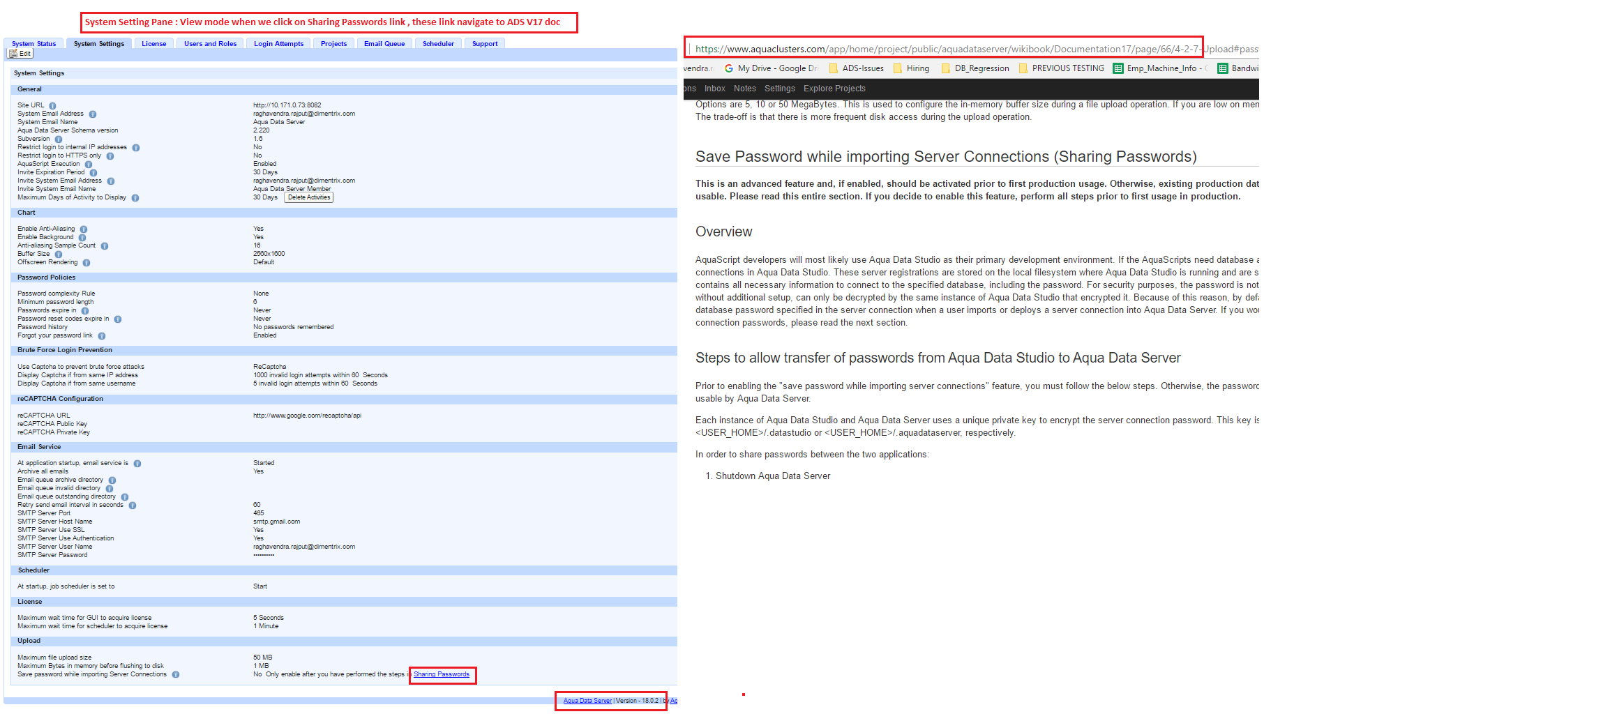Image resolution: width=1610 pixels, height=714 pixels.
Task: Show info for Restrict login to internal IP addresses
Action: (136, 148)
